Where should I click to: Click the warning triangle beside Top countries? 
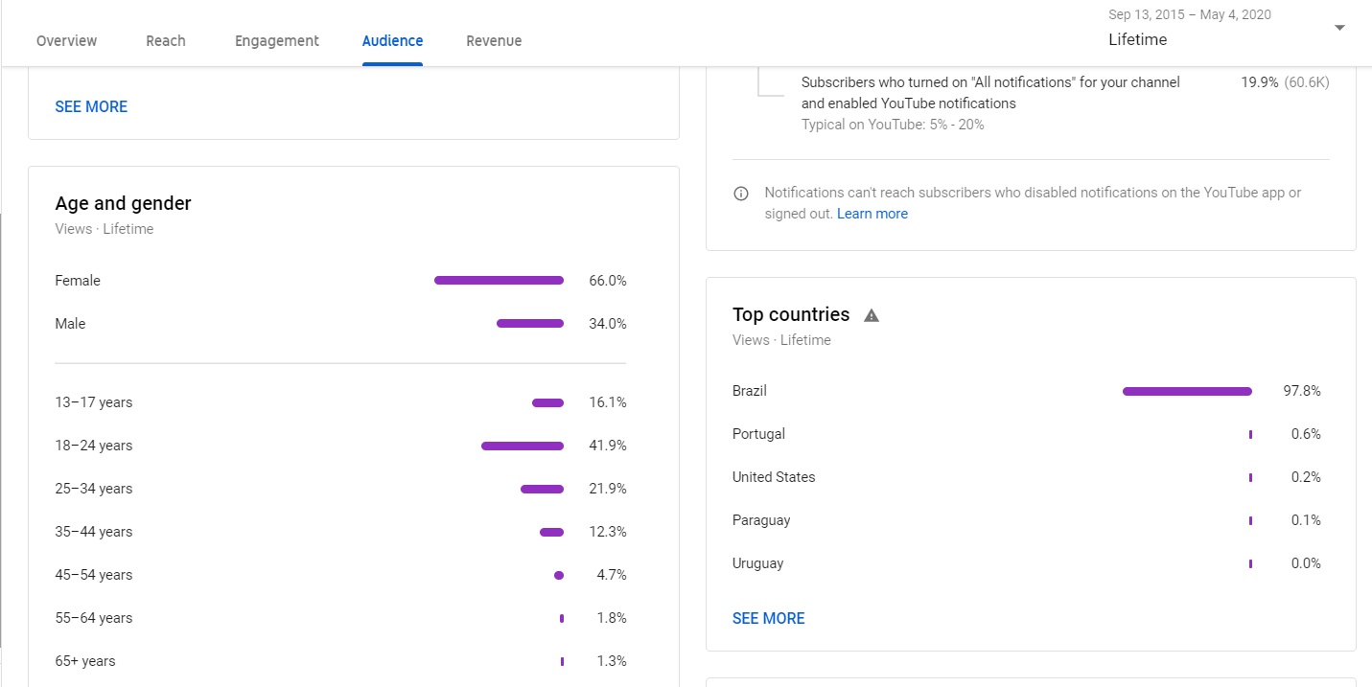tap(872, 315)
